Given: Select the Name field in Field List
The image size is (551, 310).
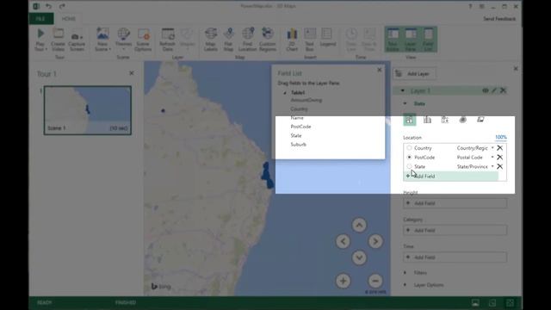Looking at the screenshot, I should pyautogui.click(x=297, y=118).
